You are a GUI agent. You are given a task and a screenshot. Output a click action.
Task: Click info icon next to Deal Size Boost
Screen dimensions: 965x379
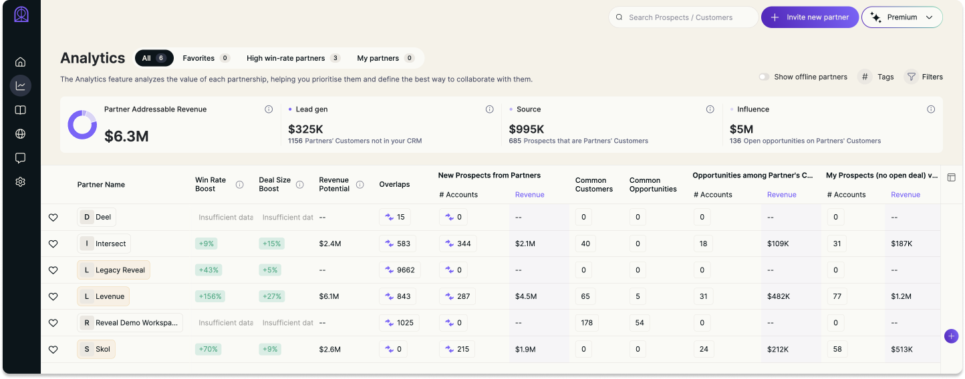[x=300, y=185]
